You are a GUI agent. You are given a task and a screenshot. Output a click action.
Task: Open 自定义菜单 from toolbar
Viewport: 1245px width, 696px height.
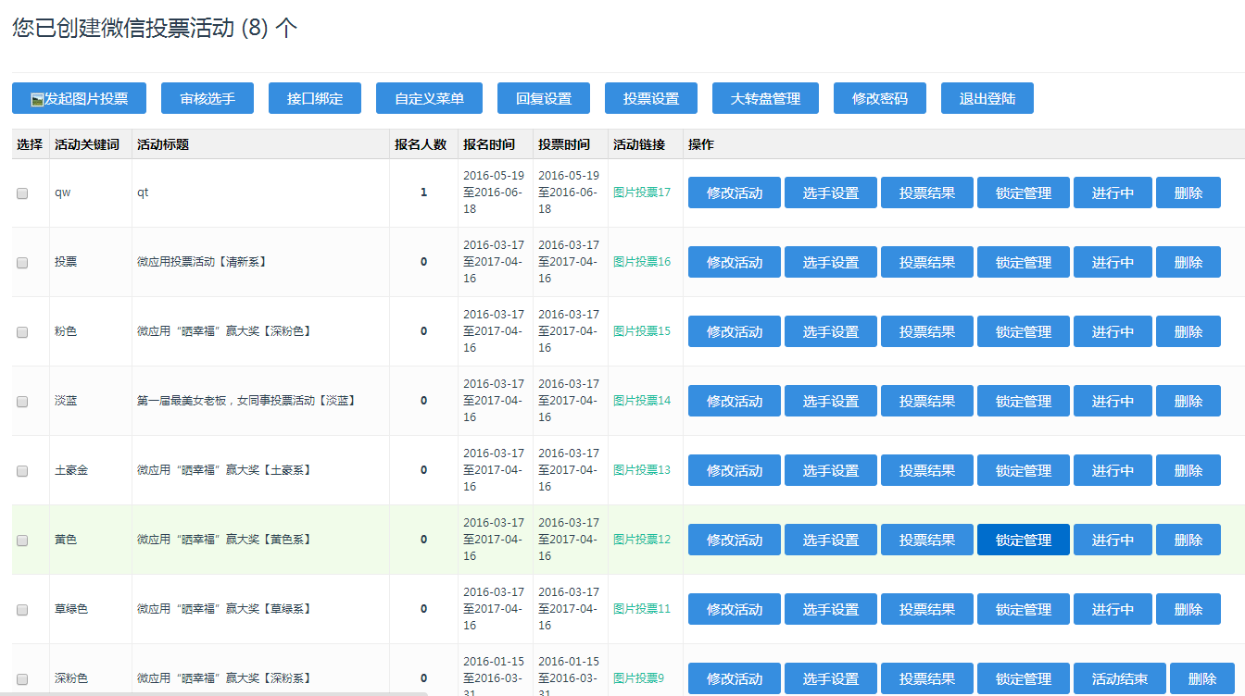pyautogui.click(x=429, y=98)
